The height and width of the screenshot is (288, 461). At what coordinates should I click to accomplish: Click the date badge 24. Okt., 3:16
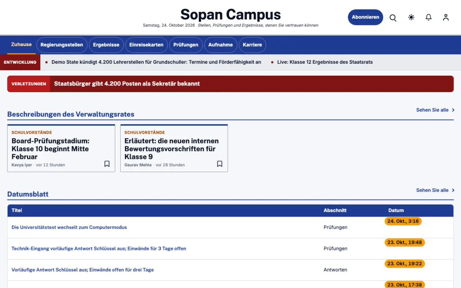403,221
